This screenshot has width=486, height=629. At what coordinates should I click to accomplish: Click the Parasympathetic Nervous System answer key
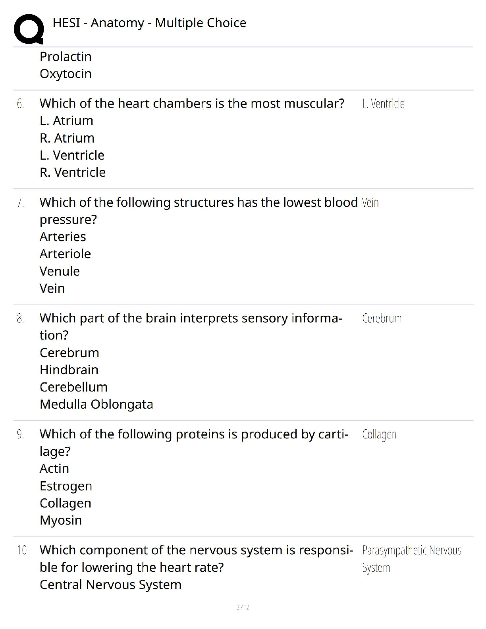[412, 559]
